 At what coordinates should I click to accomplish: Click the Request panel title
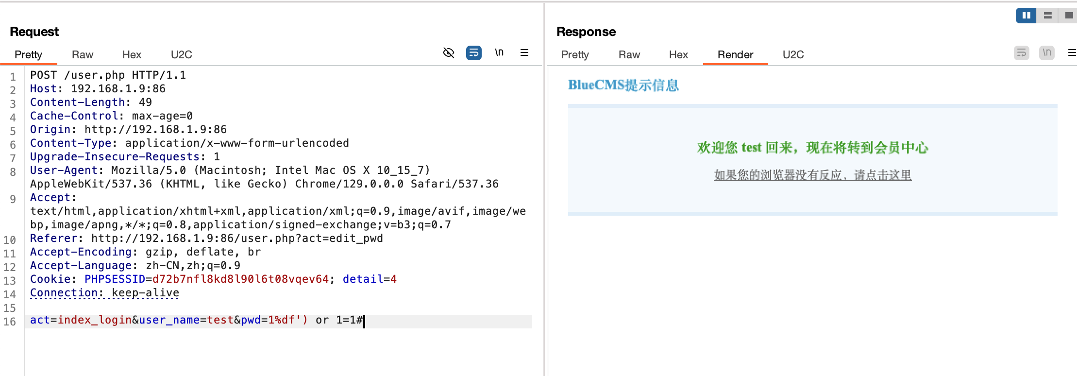(34, 32)
